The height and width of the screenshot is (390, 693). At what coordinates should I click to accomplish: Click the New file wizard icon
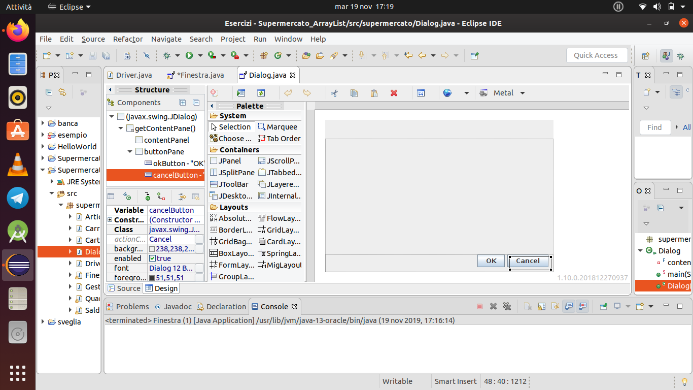click(x=47, y=55)
